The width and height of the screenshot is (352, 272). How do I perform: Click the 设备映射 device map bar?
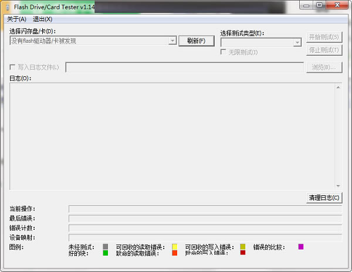point(205,237)
